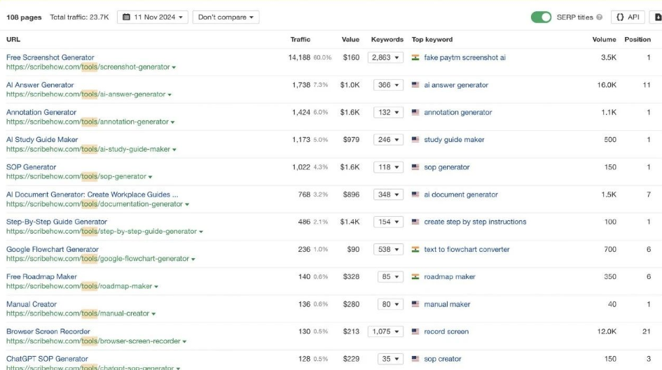Click the API button

[628, 17]
